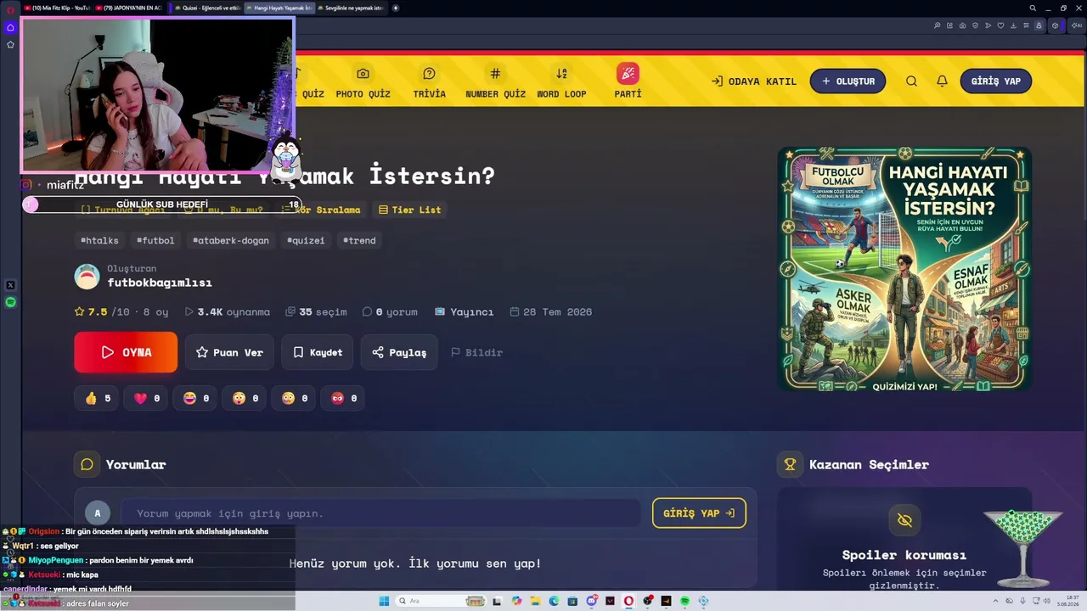Screen dimensions: 1087x611
Task: Click the laughing face reaction
Action: pyautogui.click(x=196, y=398)
